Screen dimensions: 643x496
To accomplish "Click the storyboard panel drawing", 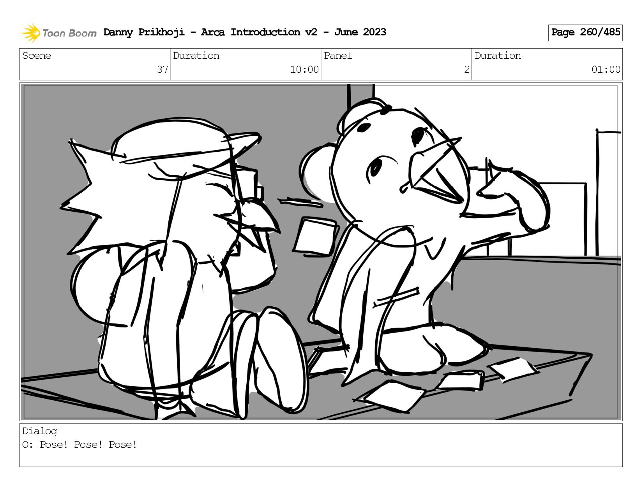I will pos(321,252).
